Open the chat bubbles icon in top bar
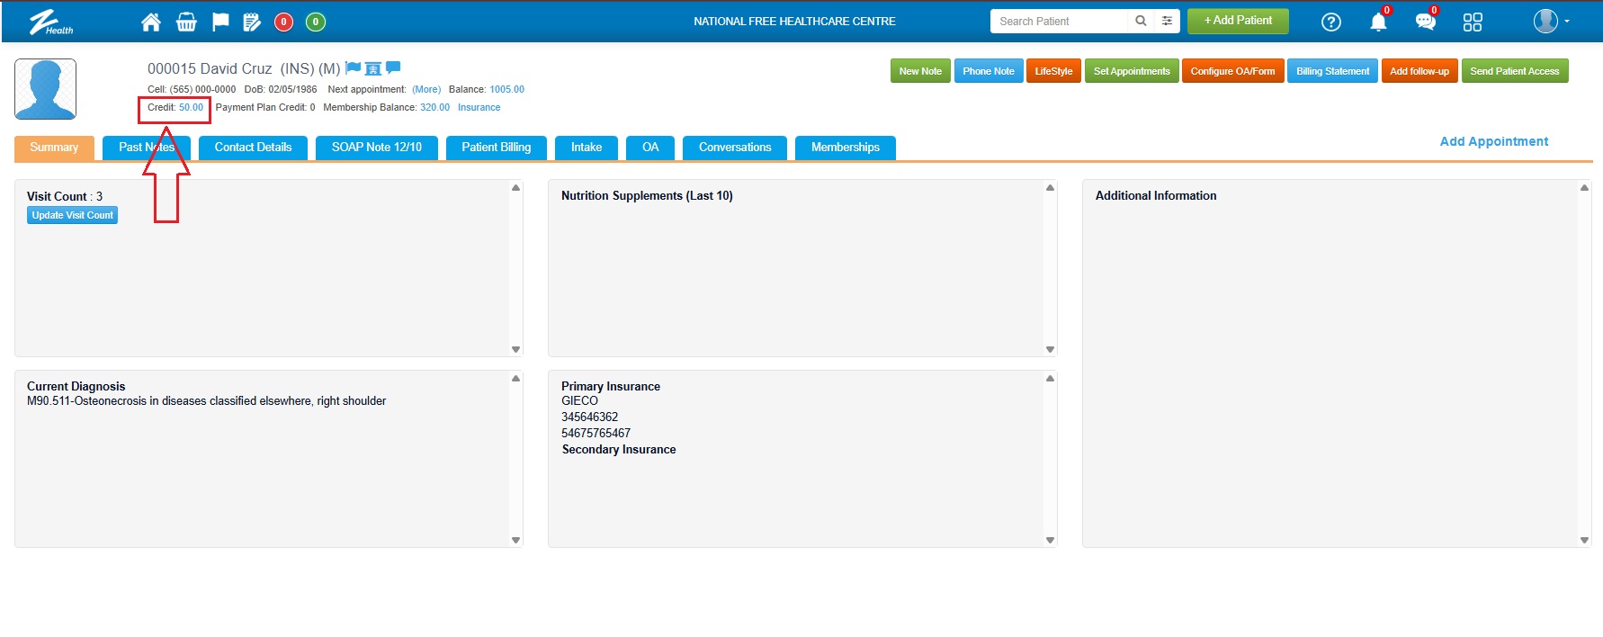Image resolution: width=1603 pixels, height=637 pixels. (1425, 22)
